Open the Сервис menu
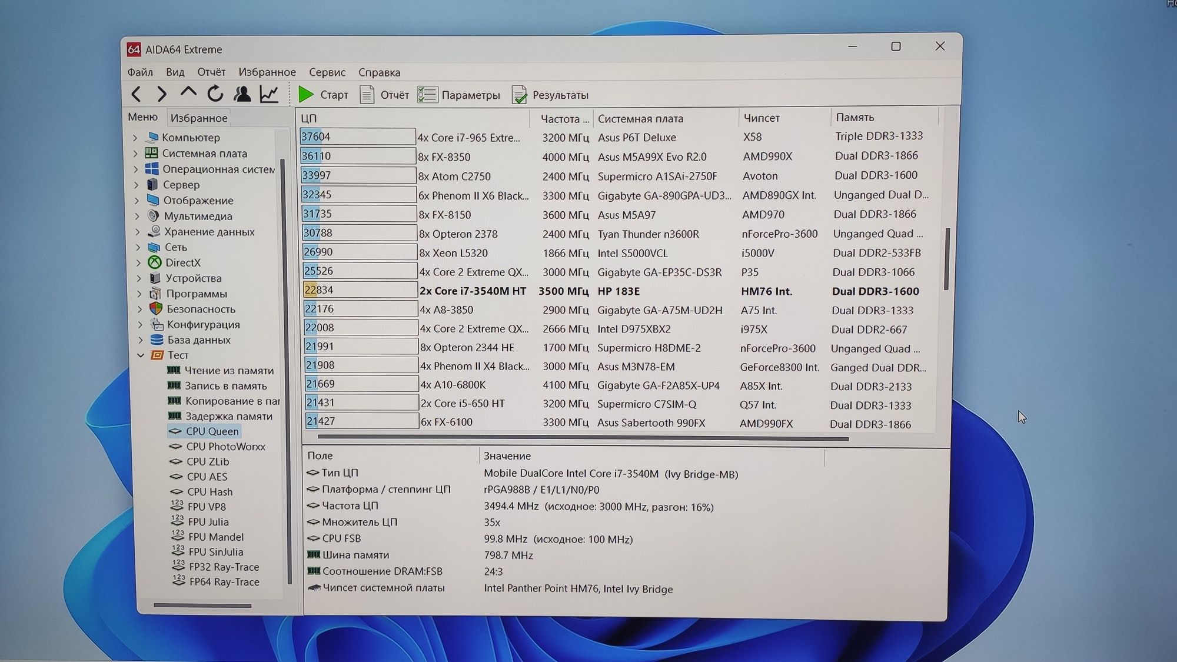 coord(327,72)
